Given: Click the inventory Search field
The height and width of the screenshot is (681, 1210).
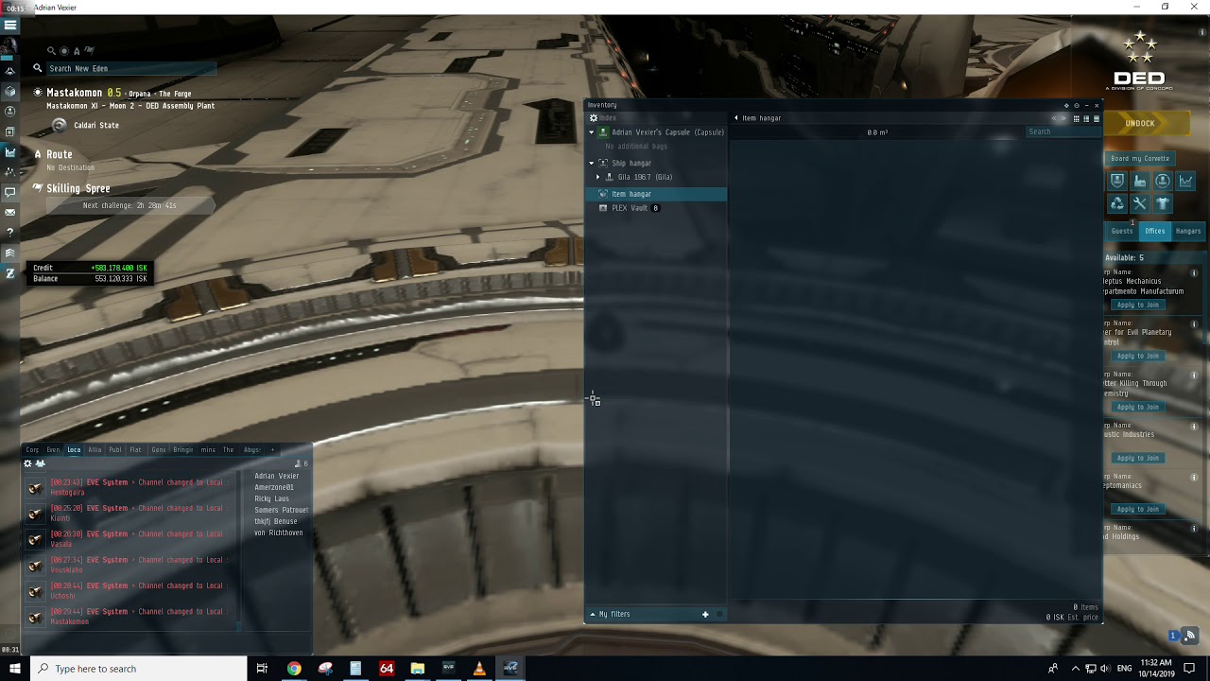Looking at the screenshot, I should pyautogui.click(x=1063, y=131).
